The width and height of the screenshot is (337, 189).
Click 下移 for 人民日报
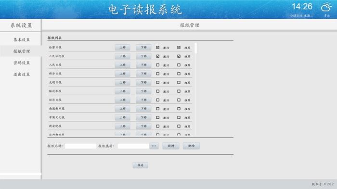tap(143, 65)
